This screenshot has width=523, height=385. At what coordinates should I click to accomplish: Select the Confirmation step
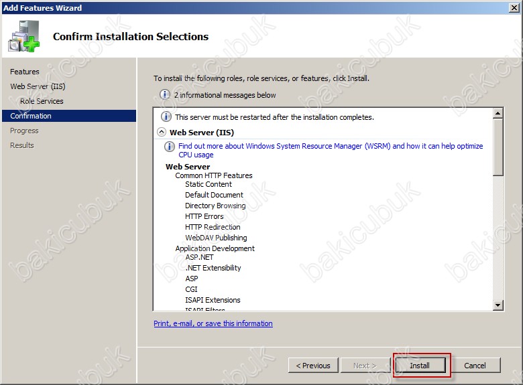click(69, 116)
